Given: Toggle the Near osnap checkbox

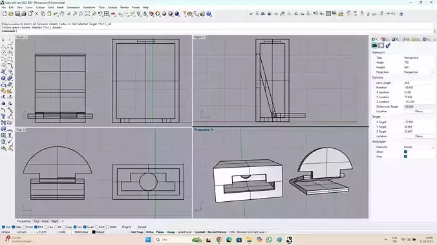Looking at the screenshot, I should click(14, 227).
